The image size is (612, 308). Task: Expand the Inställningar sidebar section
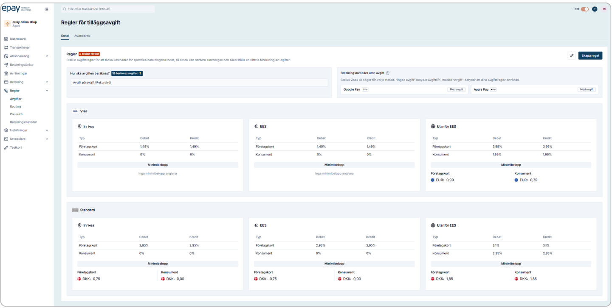(x=47, y=130)
